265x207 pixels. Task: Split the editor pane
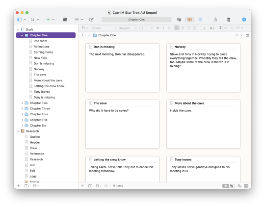click(247, 35)
